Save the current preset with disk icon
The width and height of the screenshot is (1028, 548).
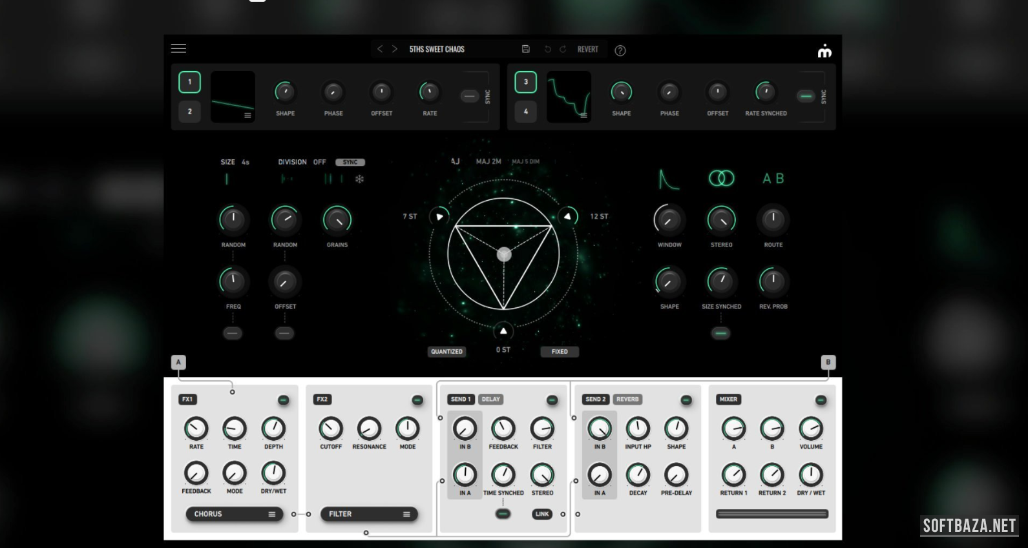(526, 49)
